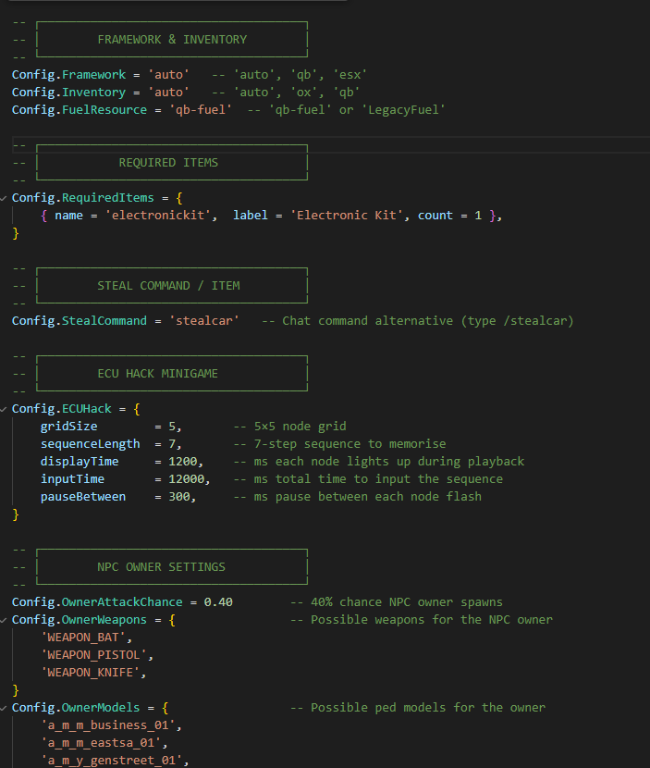
Task: Click the gridSize key
Action: pos(68,427)
